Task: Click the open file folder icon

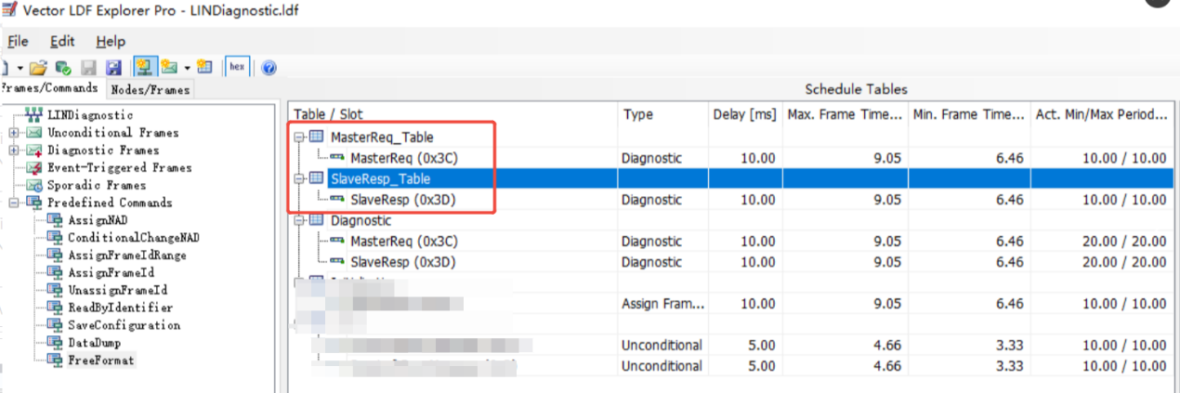Action: tap(37, 68)
